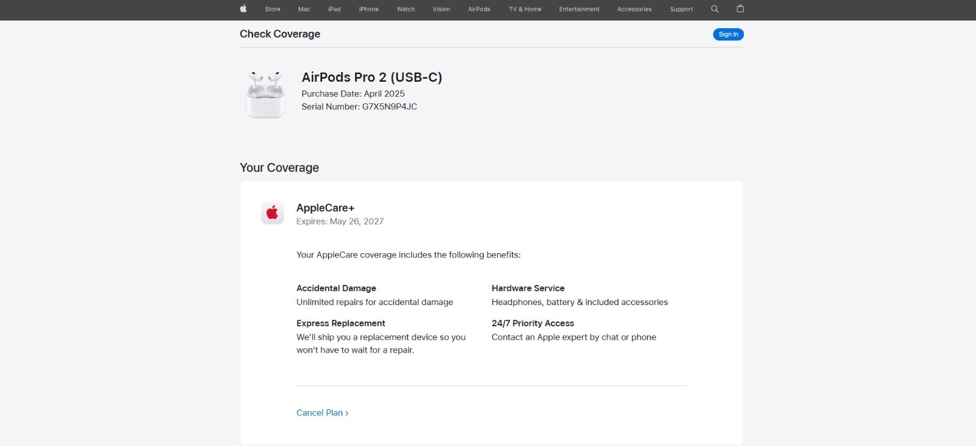Open the search magnifier icon

(715, 9)
